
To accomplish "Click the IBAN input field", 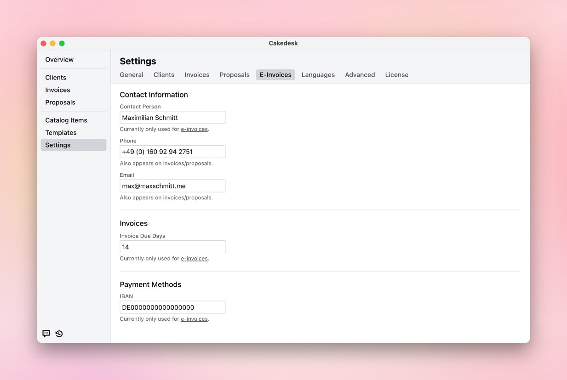I will click(172, 307).
